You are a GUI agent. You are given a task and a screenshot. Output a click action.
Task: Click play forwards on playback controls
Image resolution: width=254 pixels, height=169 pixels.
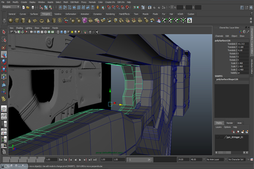point(80,160)
